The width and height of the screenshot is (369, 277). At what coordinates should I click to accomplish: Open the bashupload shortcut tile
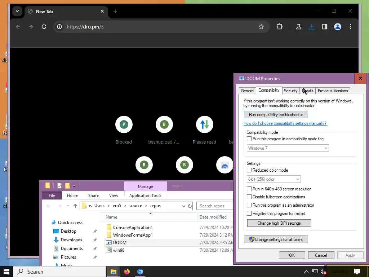coord(164,130)
